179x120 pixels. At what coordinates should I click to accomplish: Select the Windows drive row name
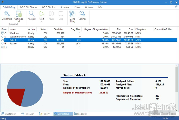tap(14, 33)
